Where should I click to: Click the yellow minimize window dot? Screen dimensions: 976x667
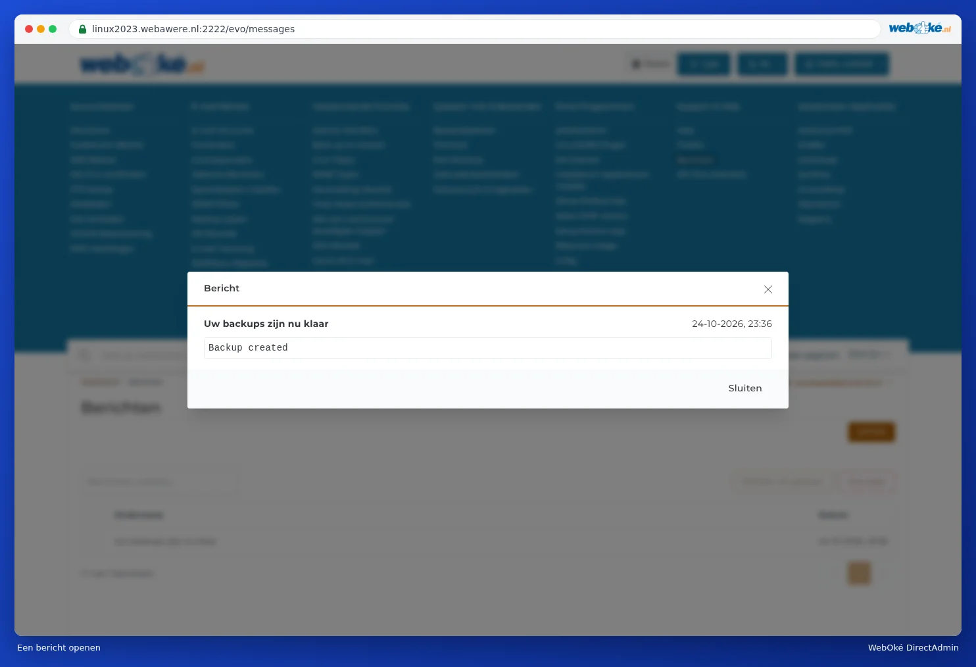(x=41, y=29)
